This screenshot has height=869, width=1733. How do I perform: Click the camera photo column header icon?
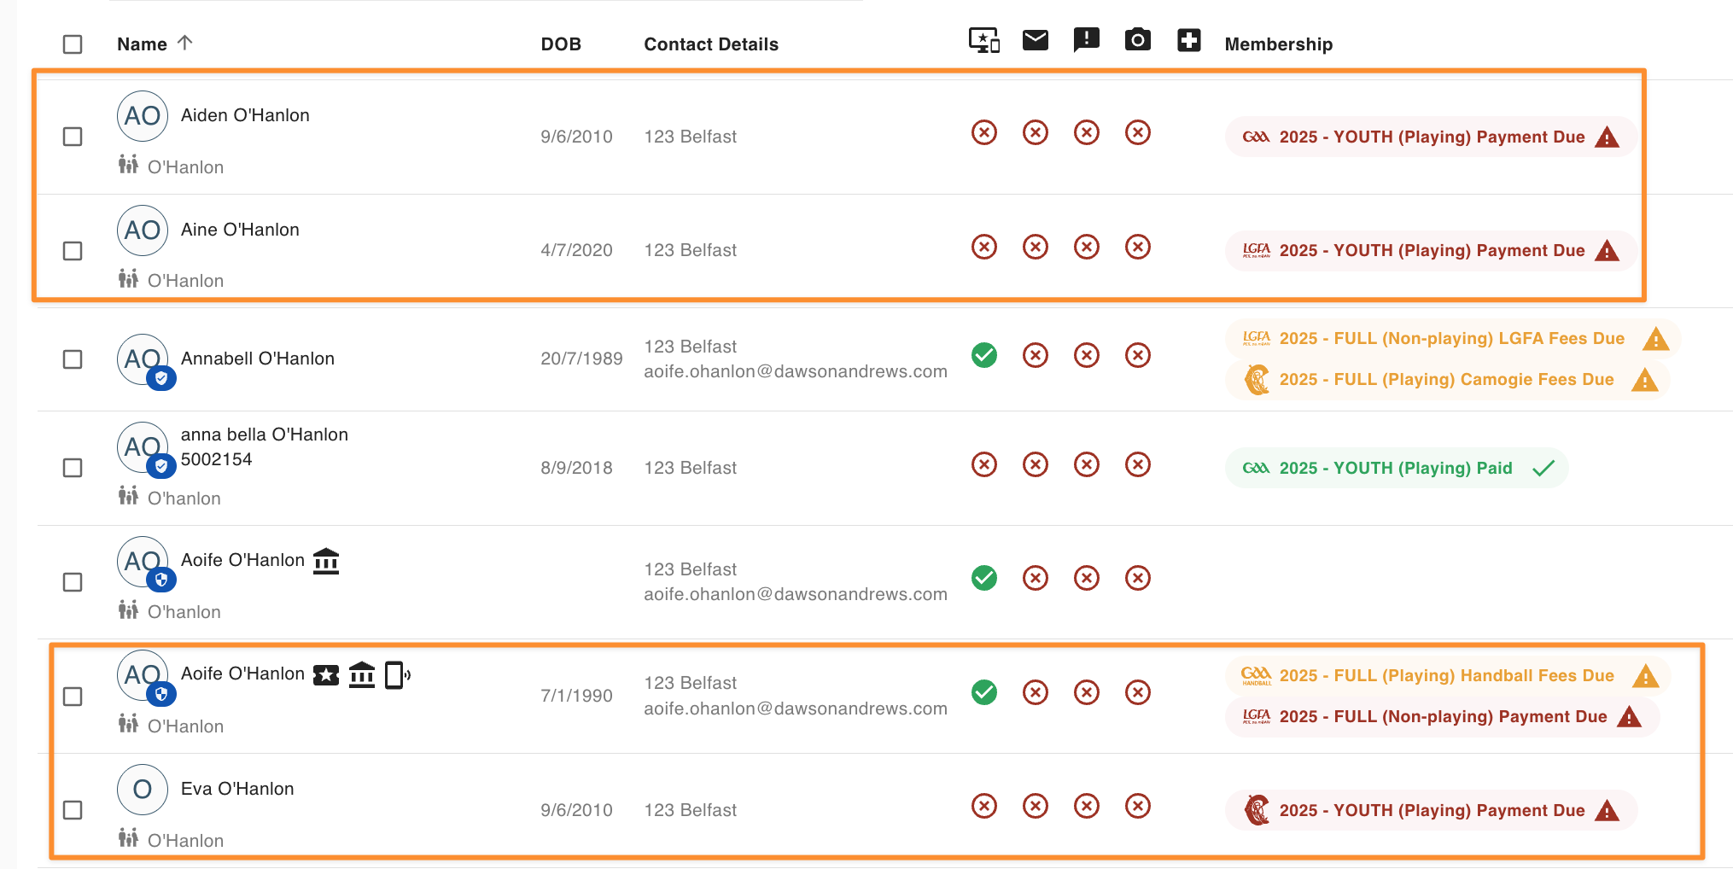coord(1138,40)
